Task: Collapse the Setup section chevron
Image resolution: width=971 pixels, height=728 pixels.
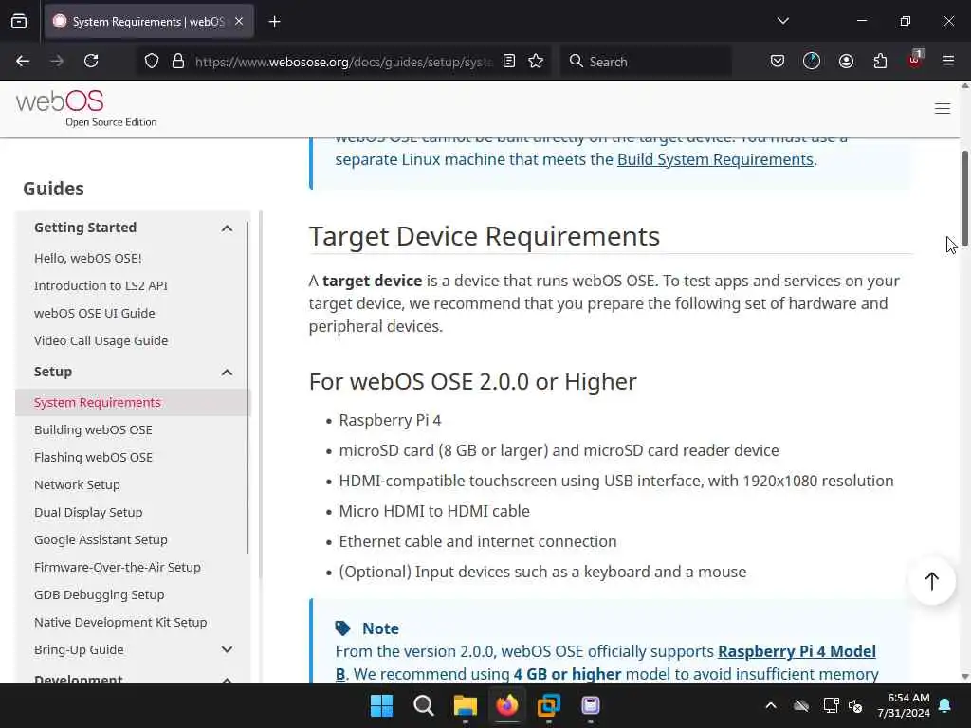Action: click(227, 373)
